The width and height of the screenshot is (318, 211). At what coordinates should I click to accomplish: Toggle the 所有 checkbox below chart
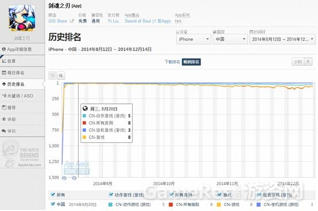pos(53,194)
